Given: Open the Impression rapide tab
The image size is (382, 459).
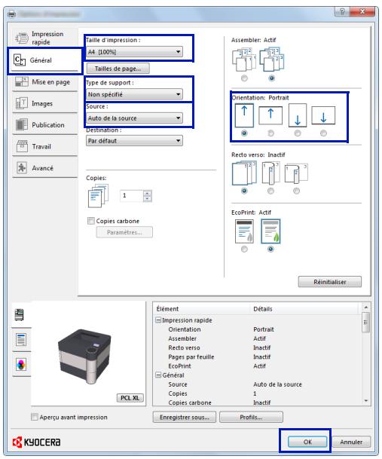Looking at the screenshot, I should tap(44, 38).
